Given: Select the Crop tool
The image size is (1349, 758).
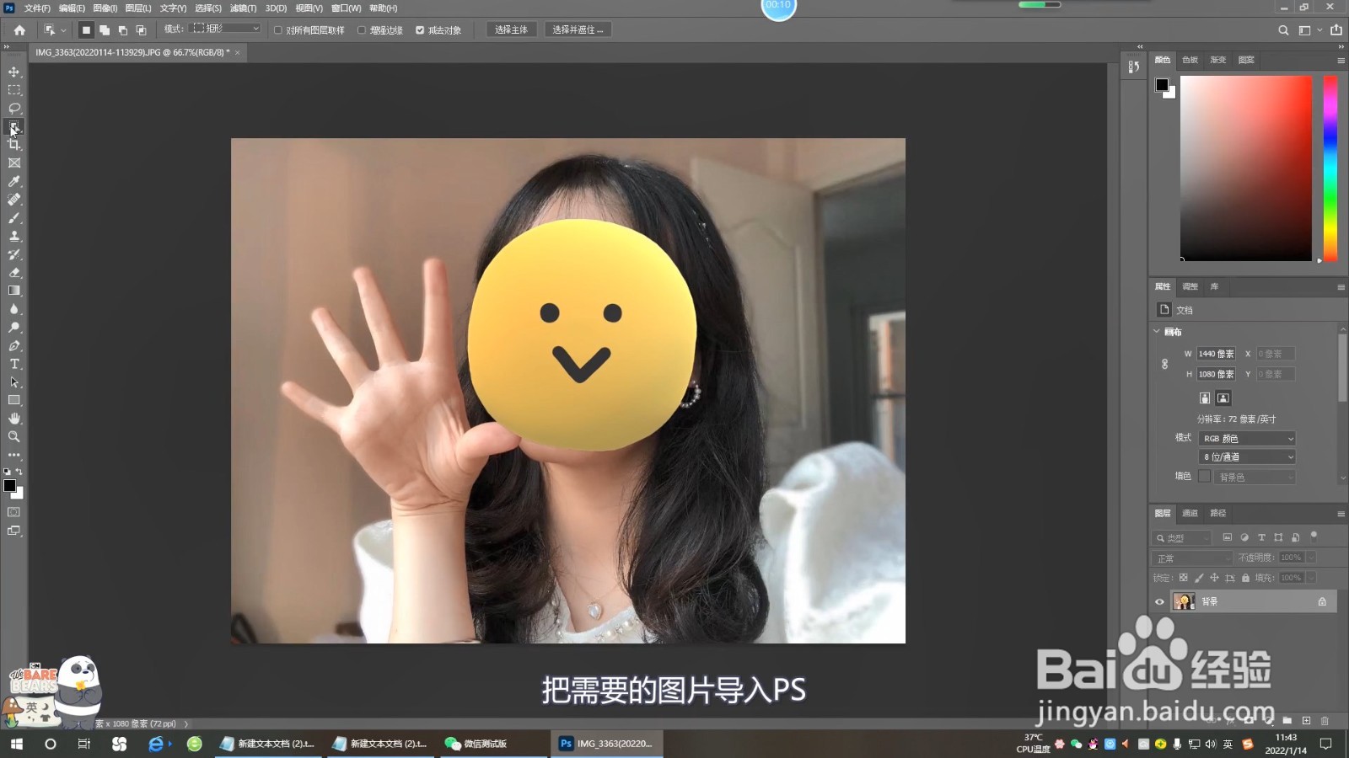Looking at the screenshot, I should click(13, 144).
